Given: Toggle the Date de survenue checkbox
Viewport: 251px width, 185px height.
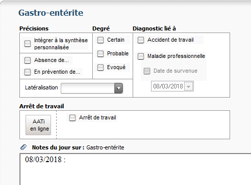Looking at the screenshot, I should click(x=147, y=71).
